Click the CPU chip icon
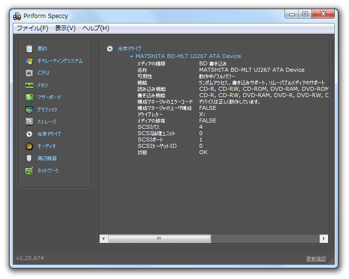This screenshot has width=349, height=279. pos(29,73)
